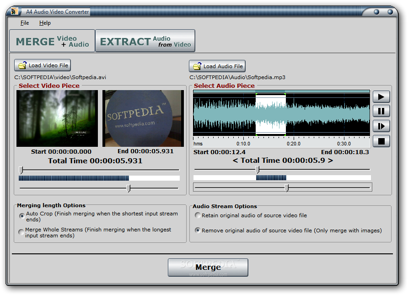408x295 pixels.
Task: Click the video start position slider handle
Action: click(x=21, y=170)
